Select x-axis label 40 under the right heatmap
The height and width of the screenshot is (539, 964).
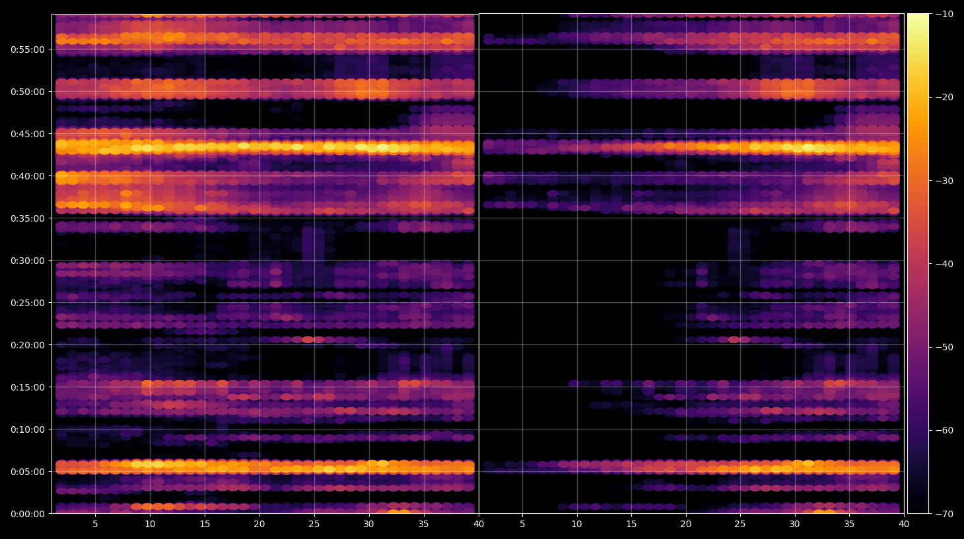pyautogui.click(x=903, y=524)
